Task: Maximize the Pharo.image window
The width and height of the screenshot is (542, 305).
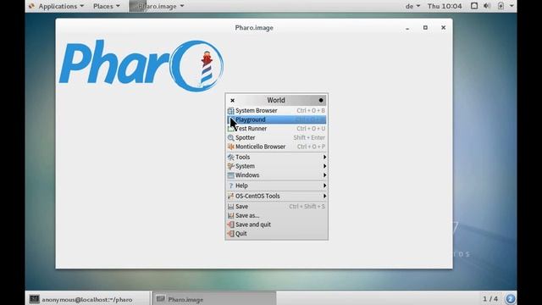Action: [425, 28]
